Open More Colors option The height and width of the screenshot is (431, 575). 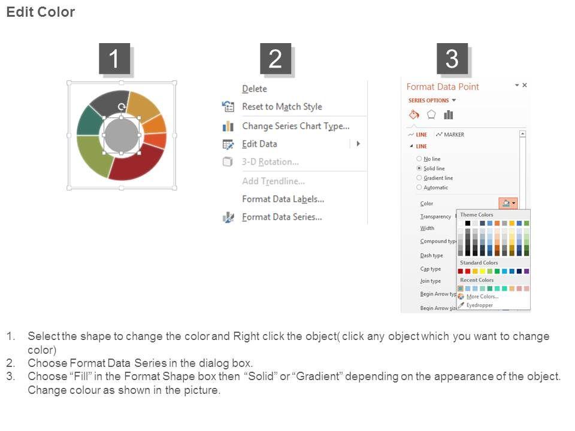tap(482, 296)
